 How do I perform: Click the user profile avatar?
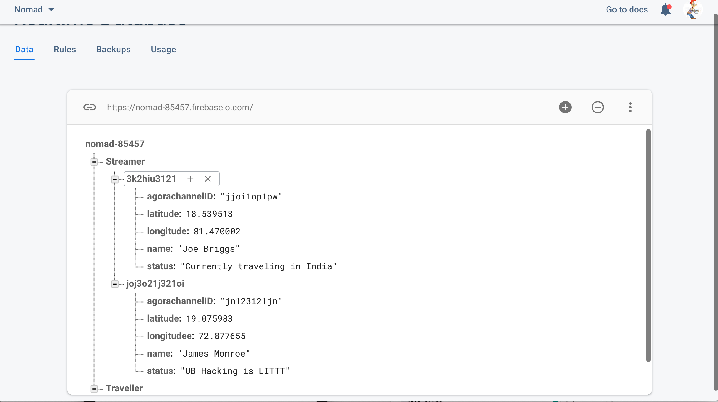pyautogui.click(x=693, y=10)
